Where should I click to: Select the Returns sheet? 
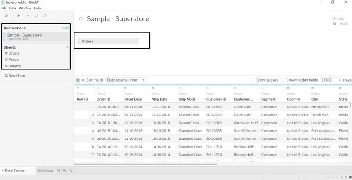[15, 66]
